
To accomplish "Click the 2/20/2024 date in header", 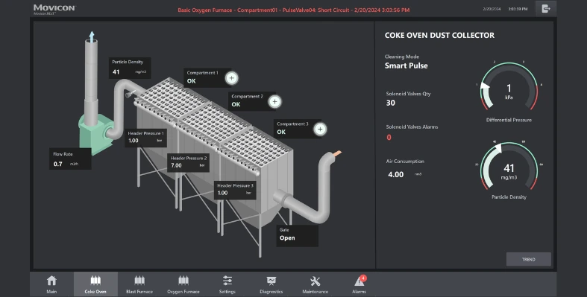I will coord(492,9).
